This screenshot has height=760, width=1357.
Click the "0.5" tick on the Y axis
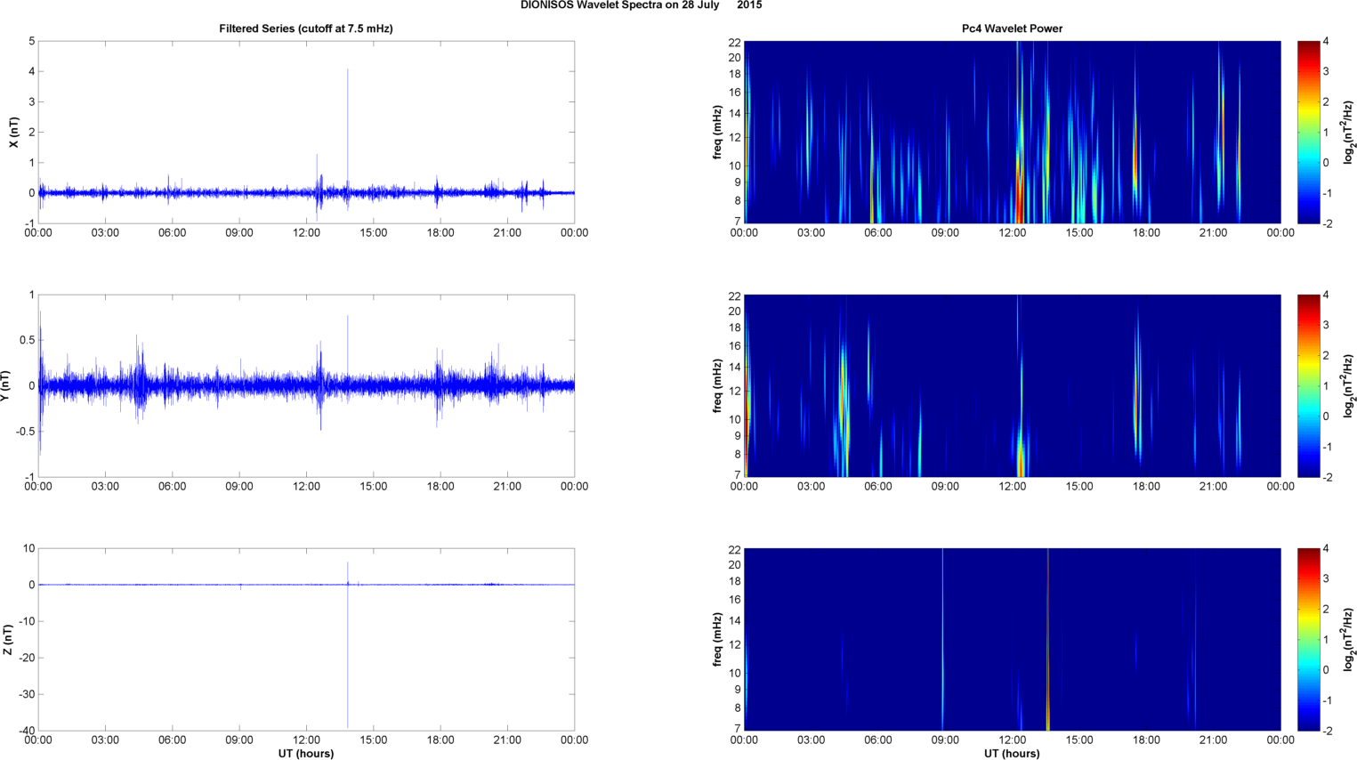tap(27, 341)
